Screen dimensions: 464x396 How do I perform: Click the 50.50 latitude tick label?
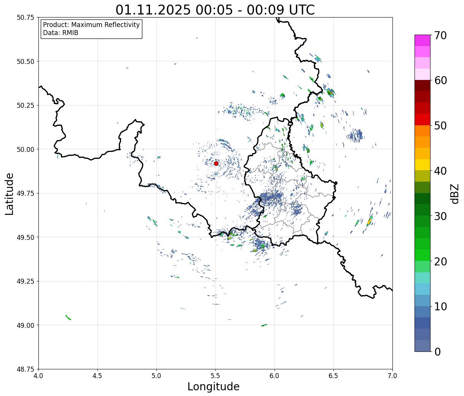pyautogui.click(x=26, y=61)
